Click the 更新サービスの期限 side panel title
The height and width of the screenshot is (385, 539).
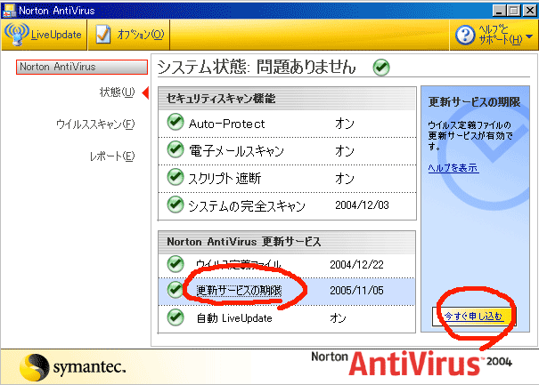click(474, 102)
